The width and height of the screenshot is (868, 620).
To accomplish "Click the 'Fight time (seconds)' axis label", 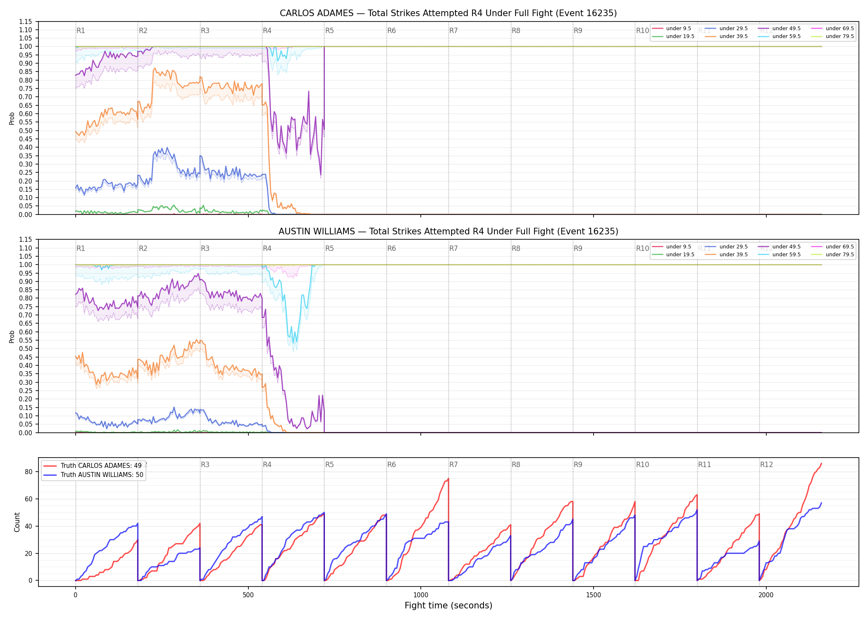I will tap(448, 606).
